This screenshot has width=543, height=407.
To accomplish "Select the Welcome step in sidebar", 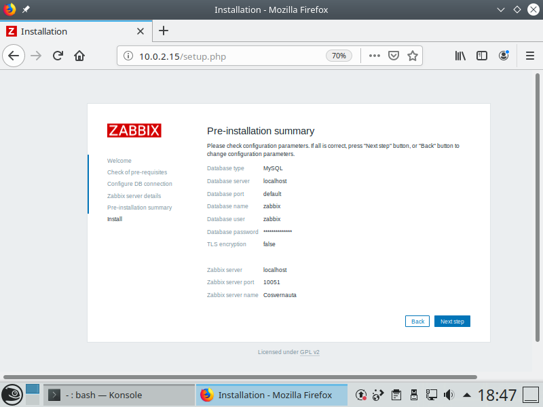I will [x=119, y=161].
